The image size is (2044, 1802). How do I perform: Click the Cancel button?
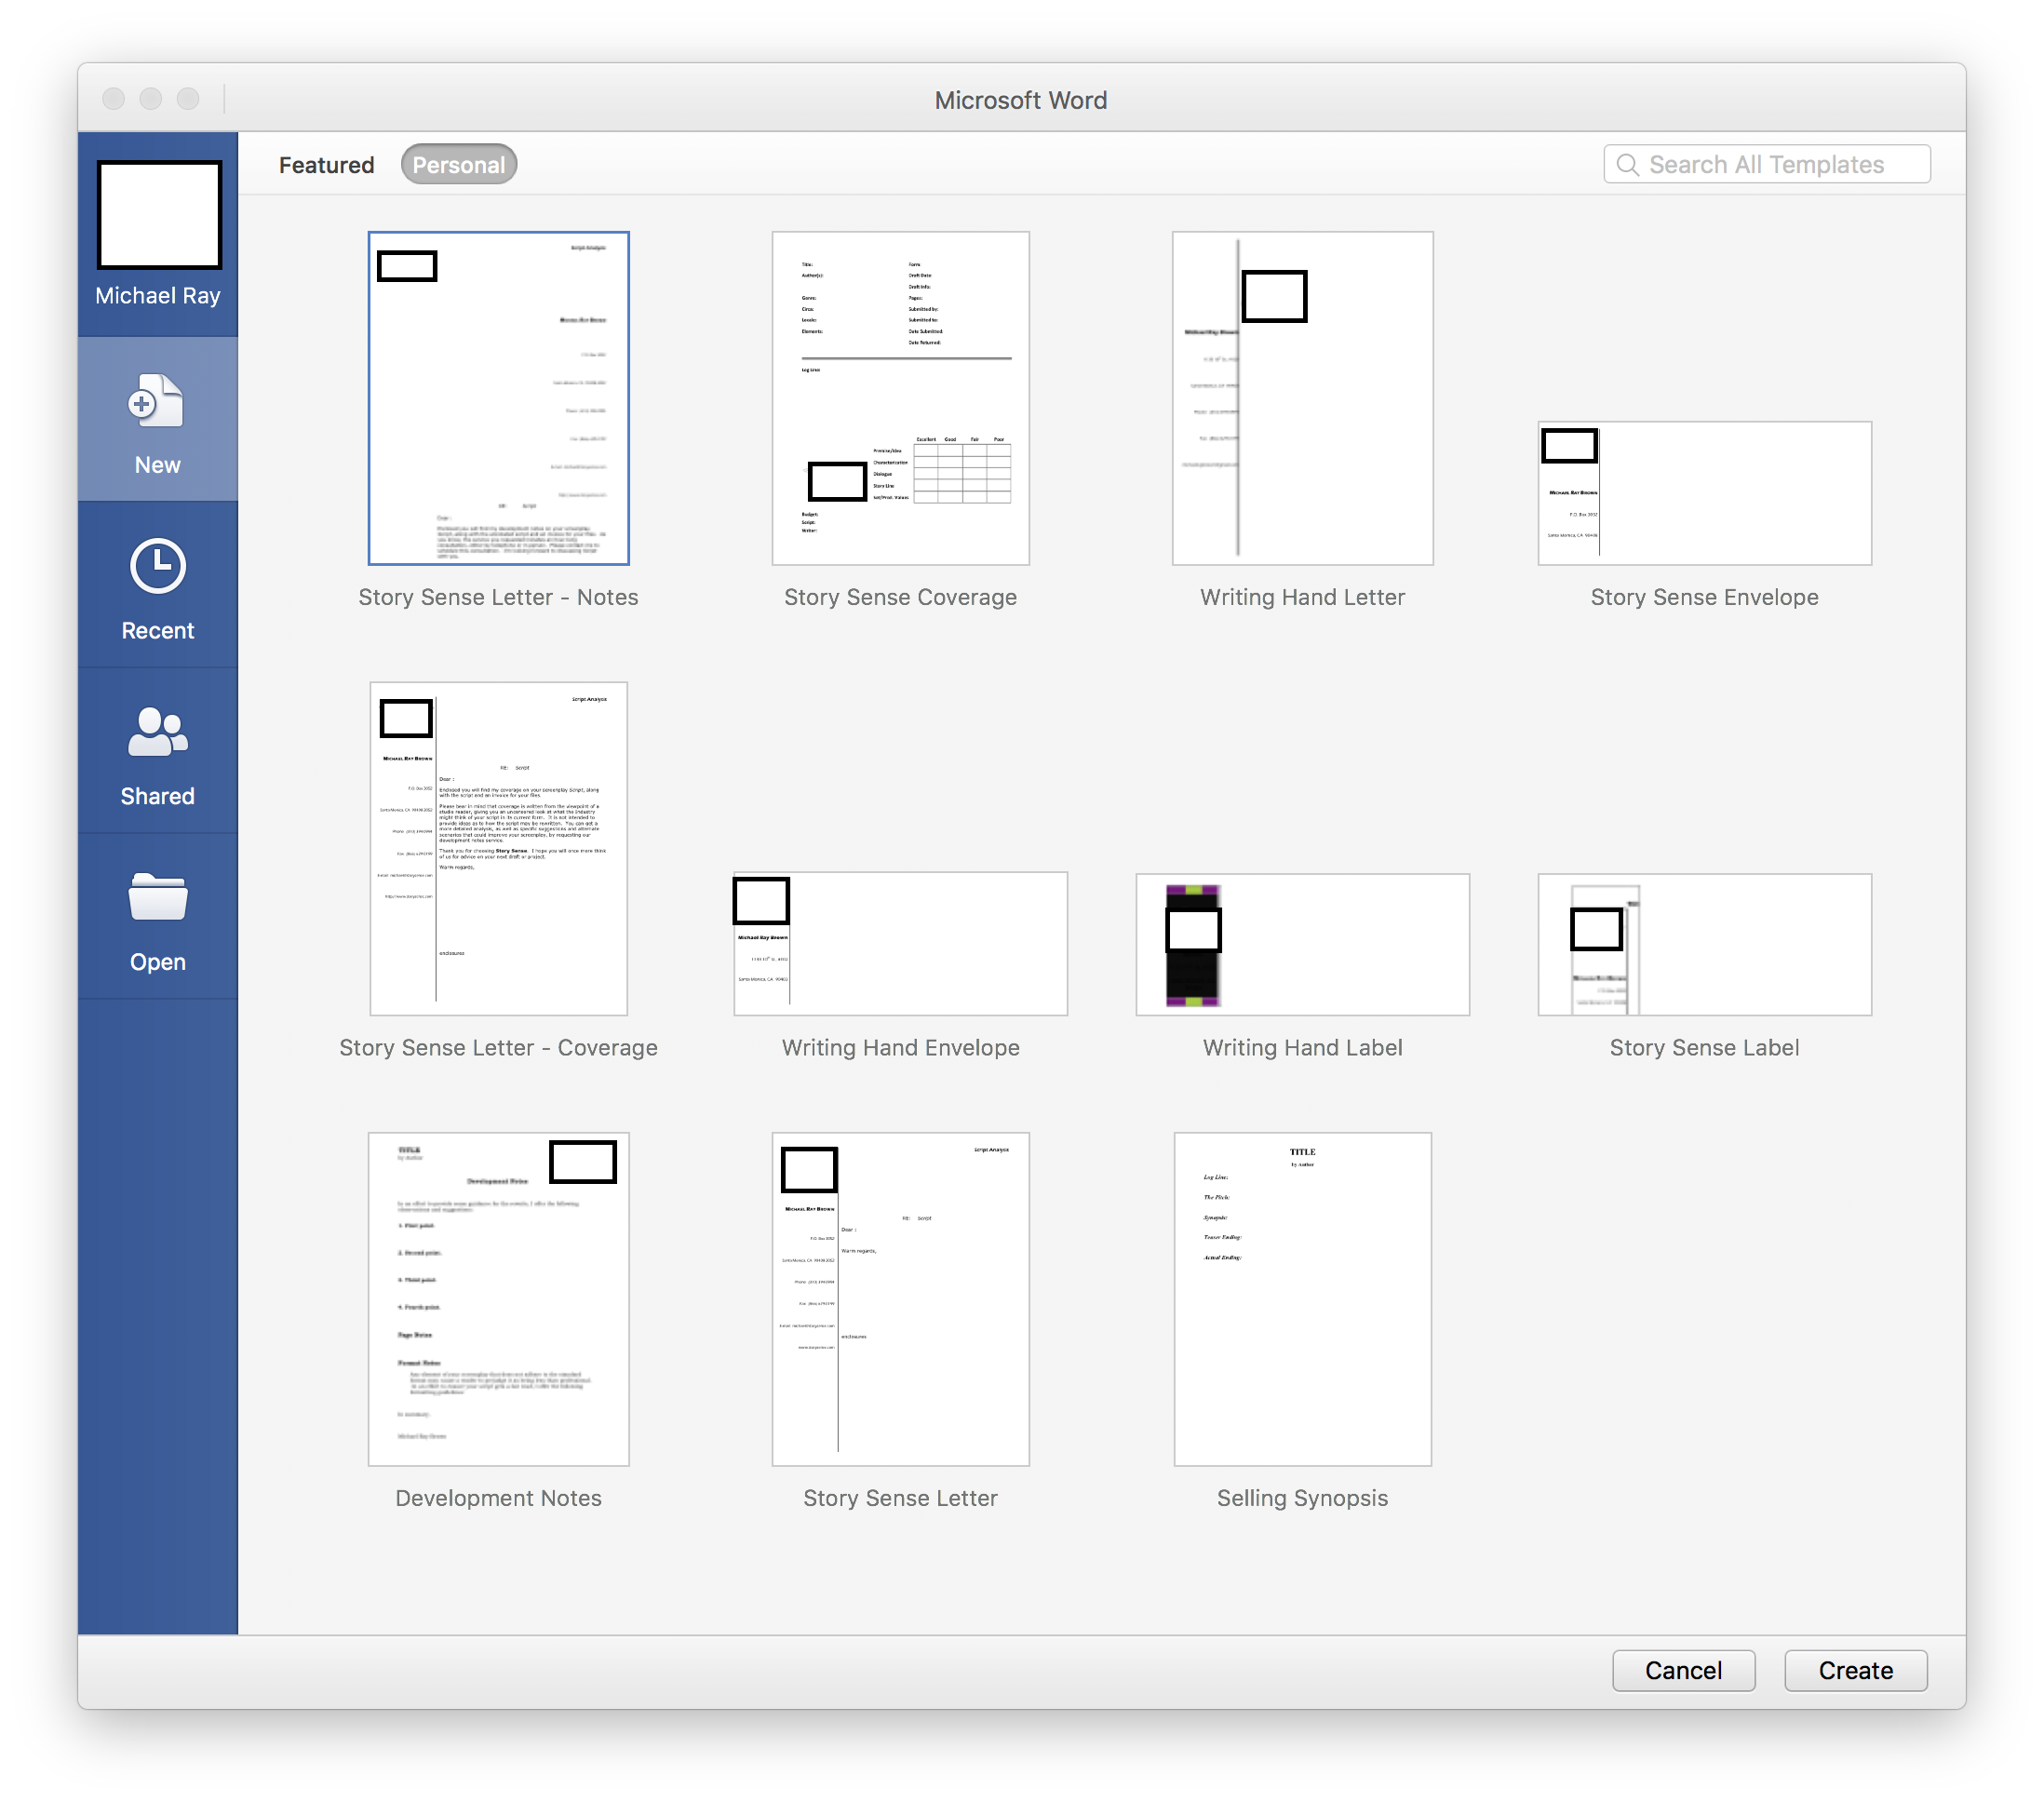point(1683,1671)
